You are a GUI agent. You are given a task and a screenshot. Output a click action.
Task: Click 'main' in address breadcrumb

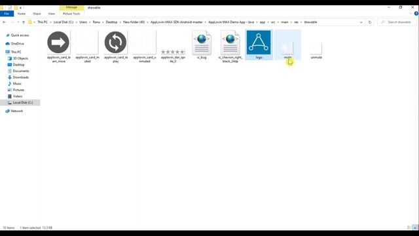click(x=285, y=22)
